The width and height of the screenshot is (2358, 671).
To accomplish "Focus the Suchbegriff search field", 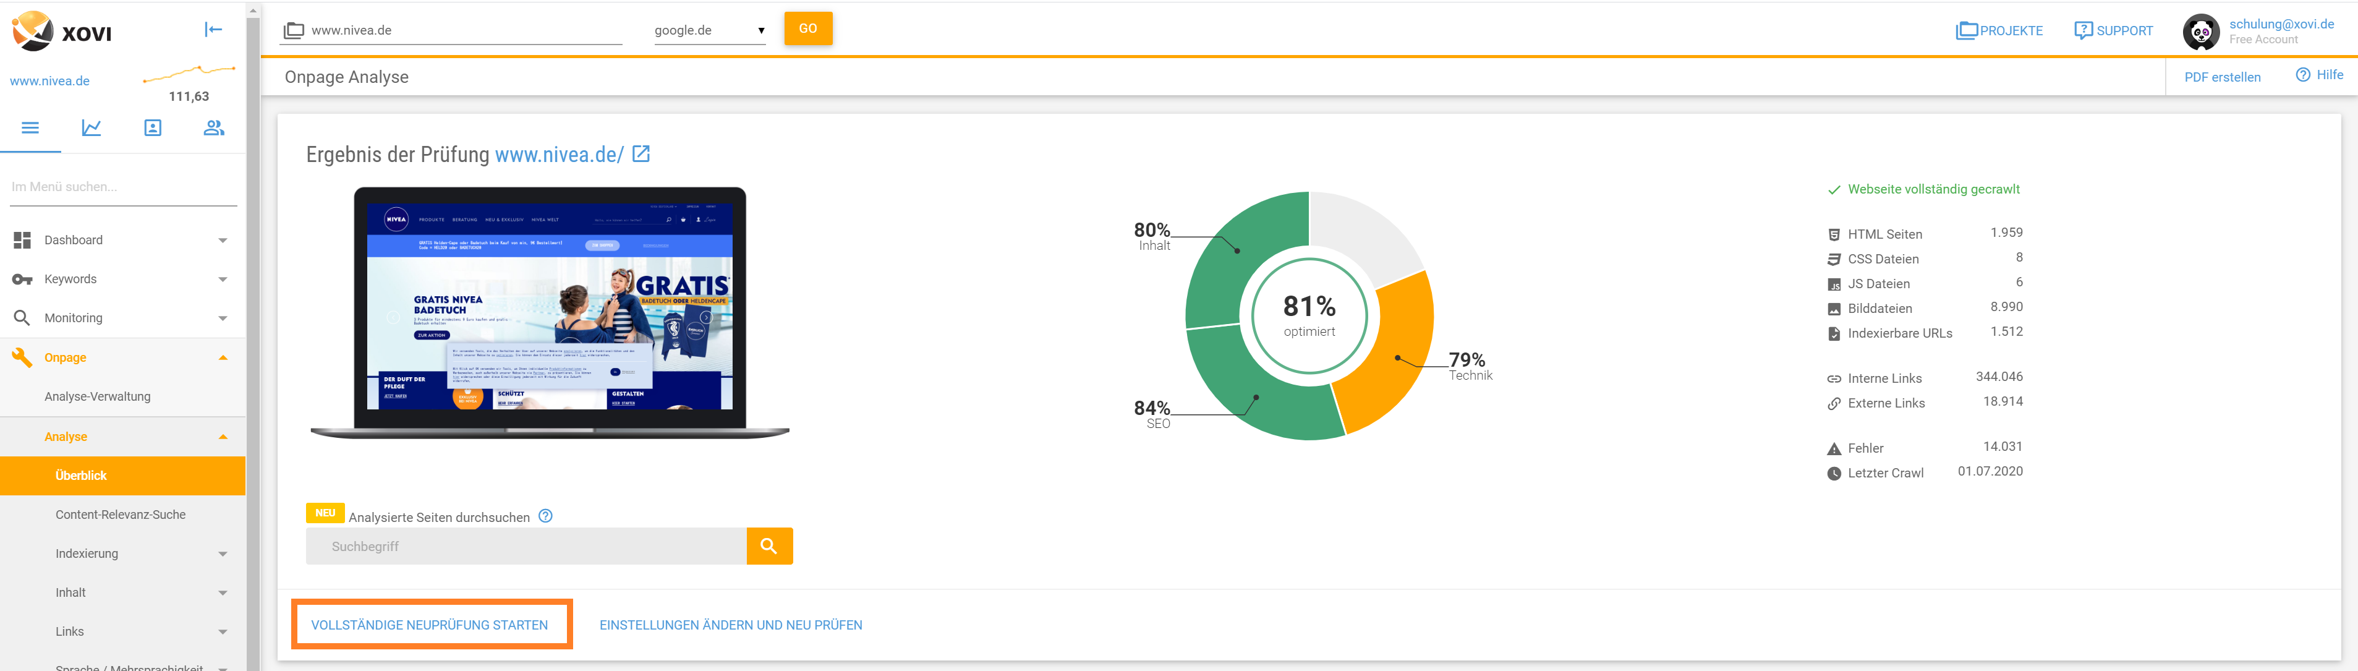I will [x=526, y=547].
